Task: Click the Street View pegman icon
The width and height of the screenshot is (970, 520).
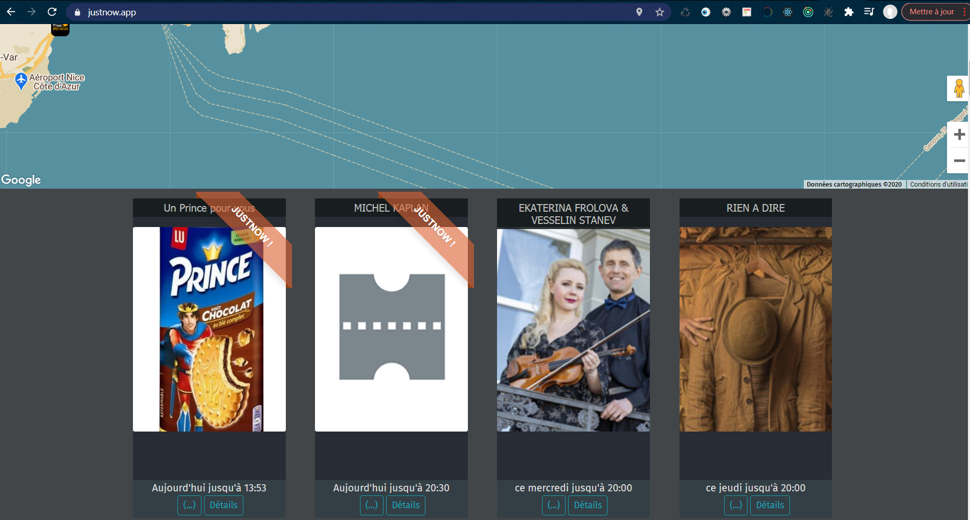Action: [x=959, y=88]
